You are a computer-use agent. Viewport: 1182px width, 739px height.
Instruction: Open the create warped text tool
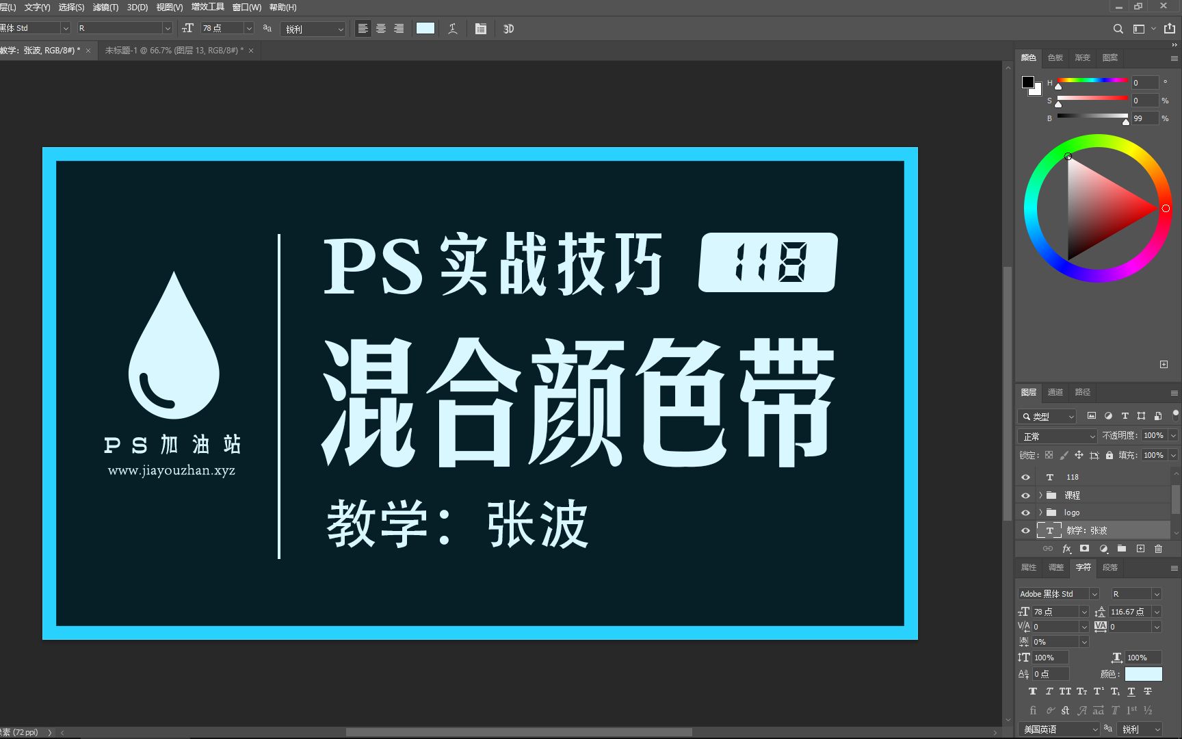(x=453, y=29)
